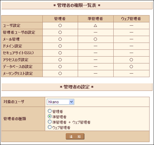Open the 対象のユーザ dropdown showing hkano
154x145 pixels.
point(60,102)
